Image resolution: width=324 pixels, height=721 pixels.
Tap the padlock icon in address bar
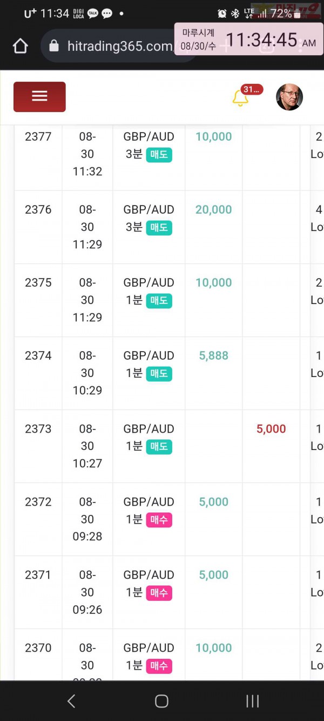click(54, 46)
